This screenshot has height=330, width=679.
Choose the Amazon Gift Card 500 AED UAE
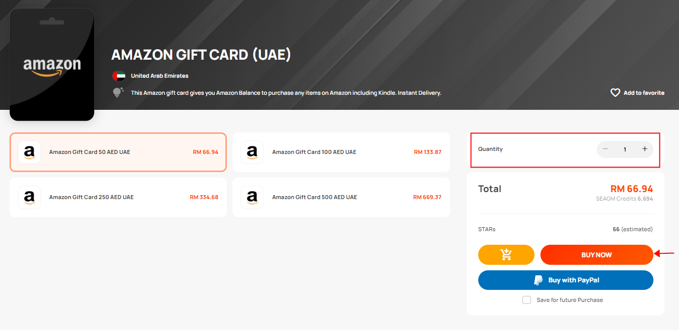341,197
